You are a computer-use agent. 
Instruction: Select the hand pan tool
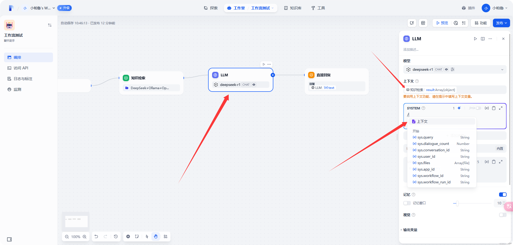156,236
